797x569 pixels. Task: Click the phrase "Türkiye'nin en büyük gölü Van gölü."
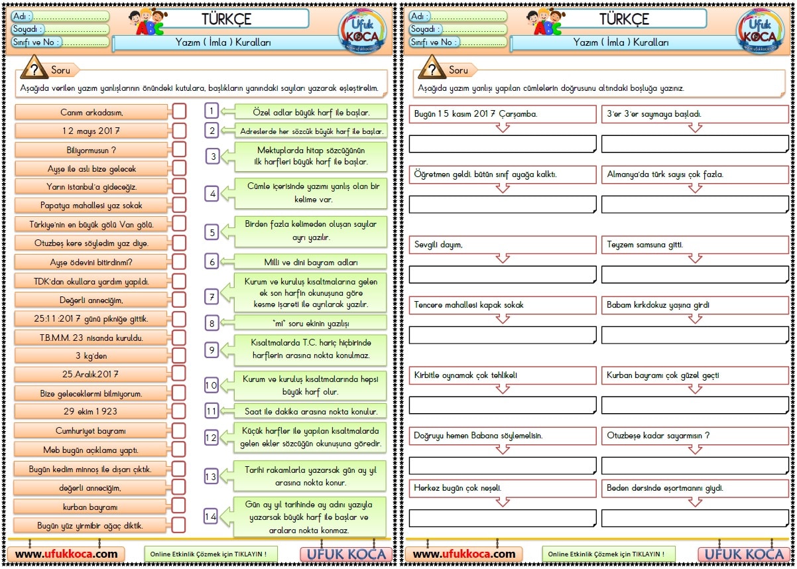pyautogui.click(x=92, y=223)
